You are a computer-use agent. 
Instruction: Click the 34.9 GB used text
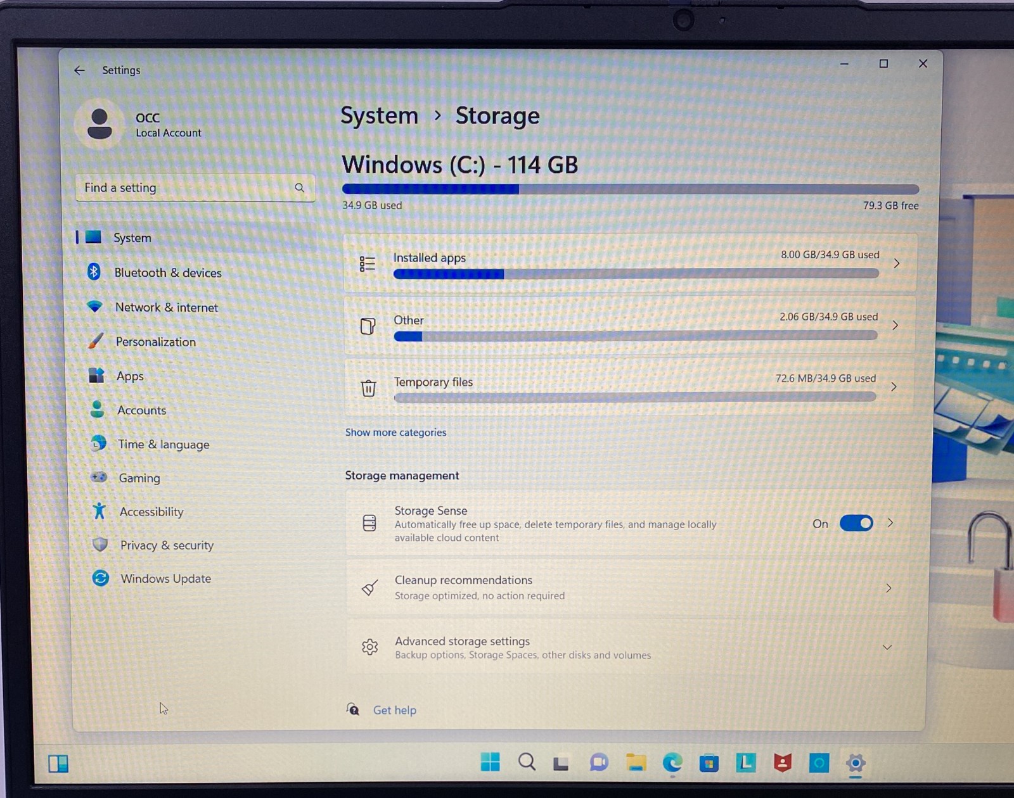(x=372, y=205)
